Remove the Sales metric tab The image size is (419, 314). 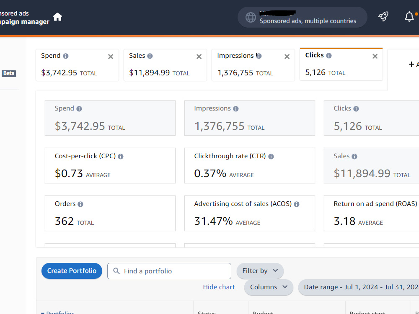(199, 57)
